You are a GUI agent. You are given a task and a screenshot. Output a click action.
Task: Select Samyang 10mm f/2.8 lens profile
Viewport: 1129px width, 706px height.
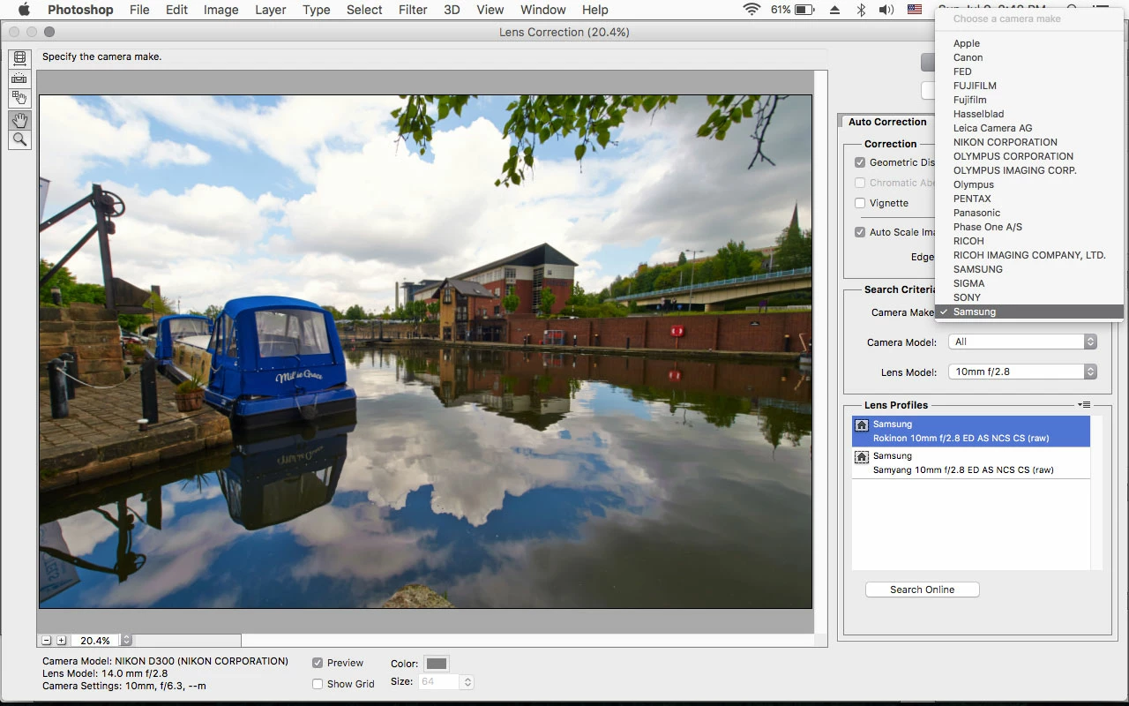coord(971,463)
